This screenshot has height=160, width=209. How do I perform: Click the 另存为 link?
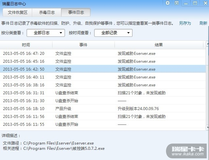(x=185, y=23)
